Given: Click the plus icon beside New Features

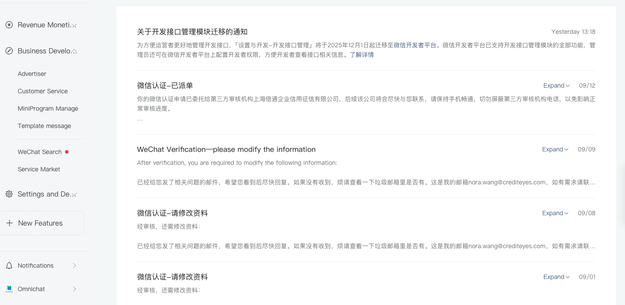Looking at the screenshot, I should pyautogui.click(x=9, y=223).
